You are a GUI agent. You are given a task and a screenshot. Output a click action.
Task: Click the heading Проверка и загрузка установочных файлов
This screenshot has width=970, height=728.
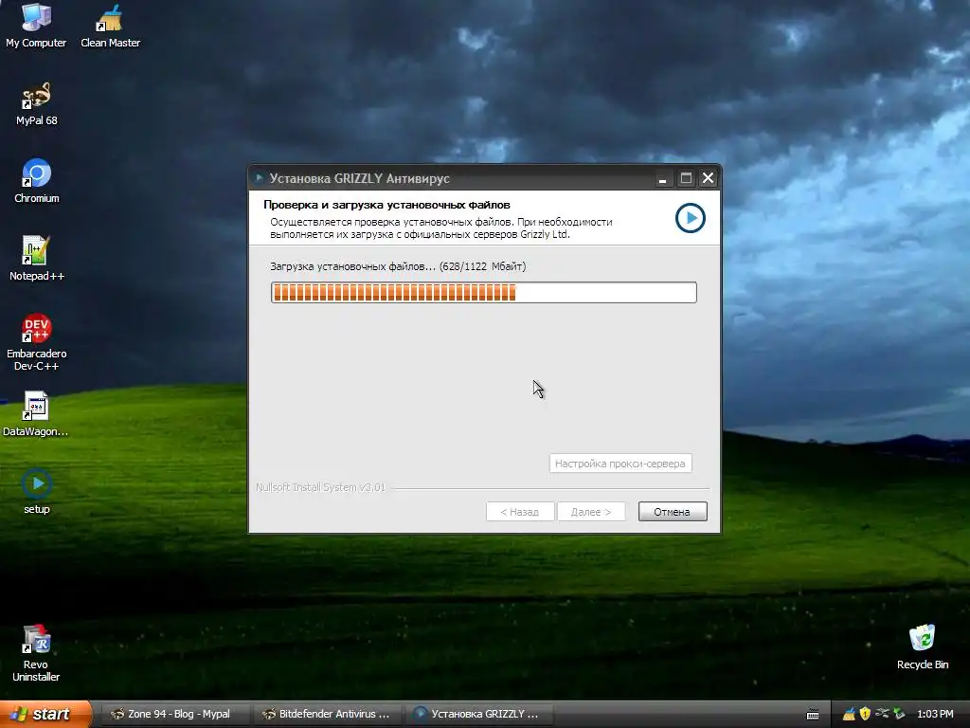click(386, 205)
